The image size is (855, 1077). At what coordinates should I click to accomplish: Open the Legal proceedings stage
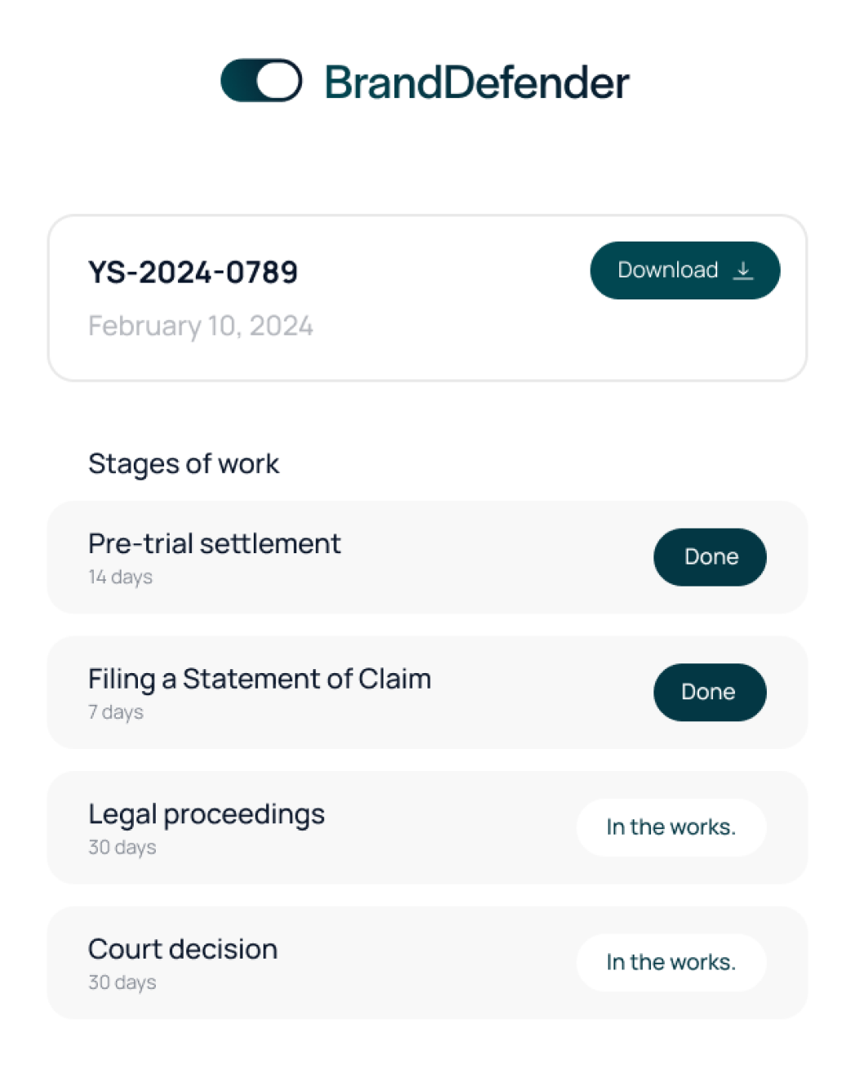point(206,814)
